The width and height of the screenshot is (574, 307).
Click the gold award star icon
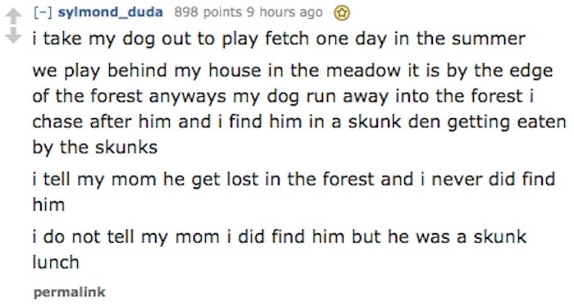(x=342, y=14)
